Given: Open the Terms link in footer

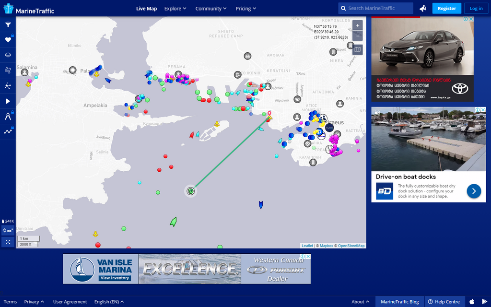Looking at the screenshot, I should pos(11,302).
